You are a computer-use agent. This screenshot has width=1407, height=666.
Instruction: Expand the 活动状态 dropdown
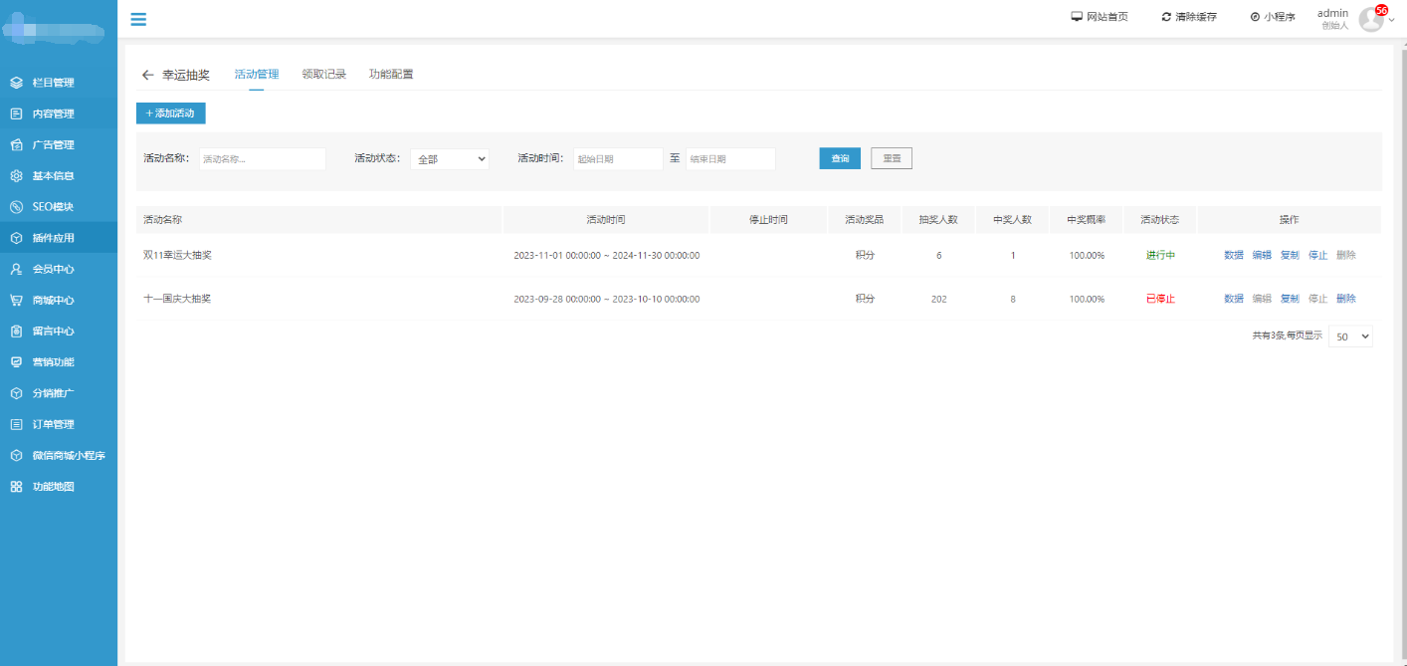pyautogui.click(x=449, y=159)
